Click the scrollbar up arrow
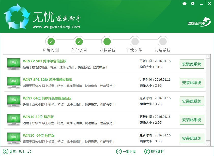214x156 pixels. pos(208,56)
